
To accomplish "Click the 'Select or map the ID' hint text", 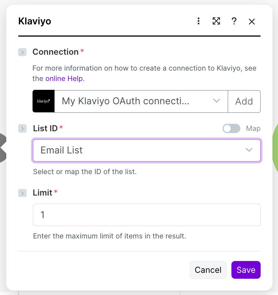I will 85,172.
